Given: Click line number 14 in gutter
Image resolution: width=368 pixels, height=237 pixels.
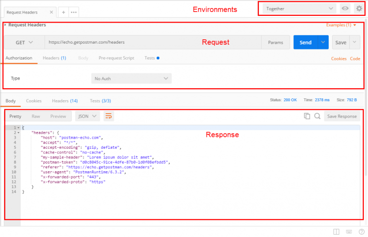Looking at the screenshot, I should pyautogui.click(x=14, y=192).
